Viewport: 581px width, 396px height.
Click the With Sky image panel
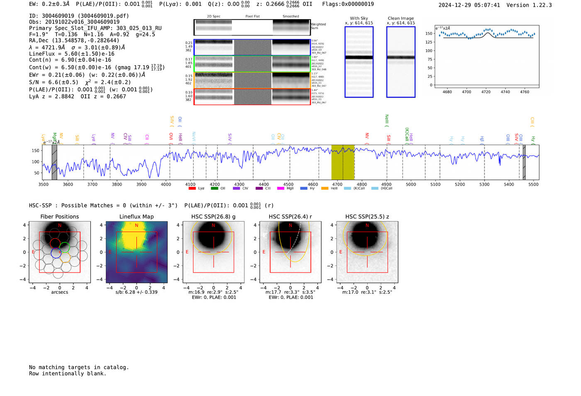point(359,62)
